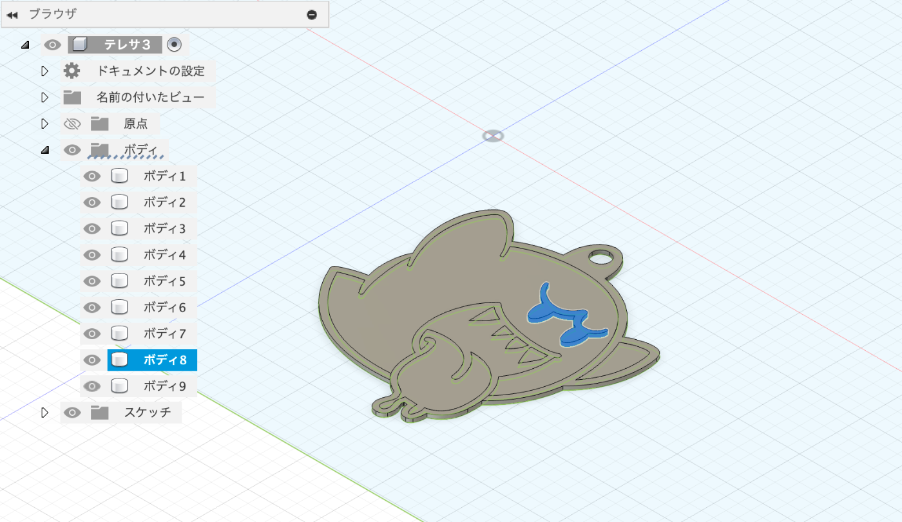Select 名前の付いたビュー in the browser
The height and width of the screenshot is (522, 902).
151,97
